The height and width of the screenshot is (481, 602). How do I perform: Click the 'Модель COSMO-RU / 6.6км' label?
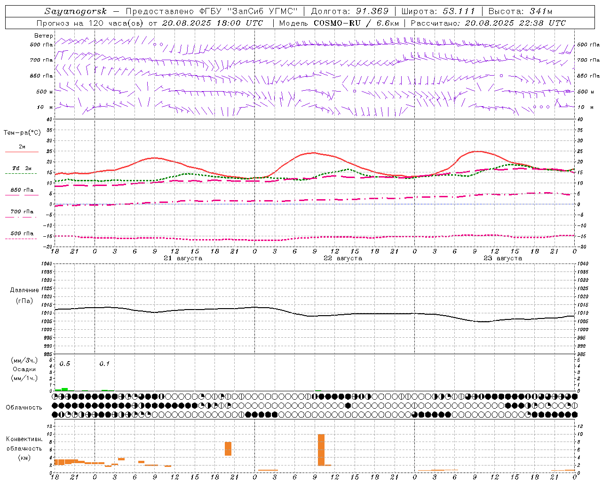click(x=339, y=23)
